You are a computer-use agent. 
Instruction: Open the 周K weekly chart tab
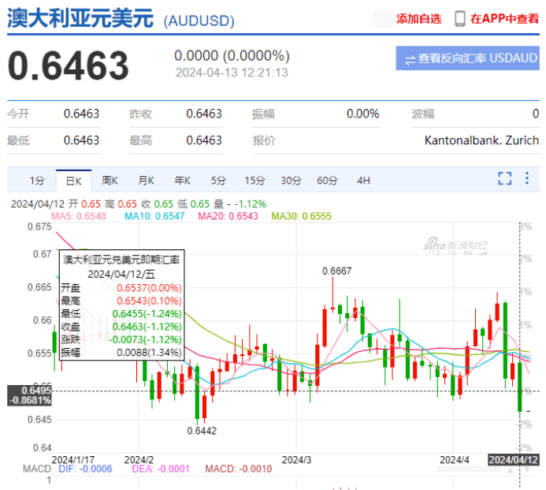pos(110,180)
